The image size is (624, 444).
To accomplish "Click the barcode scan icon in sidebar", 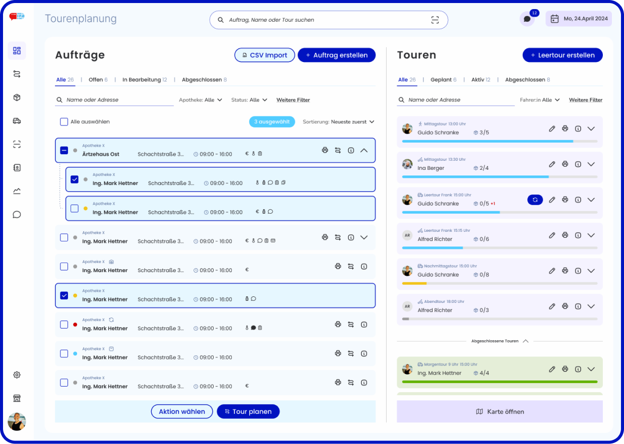I will pos(17,144).
